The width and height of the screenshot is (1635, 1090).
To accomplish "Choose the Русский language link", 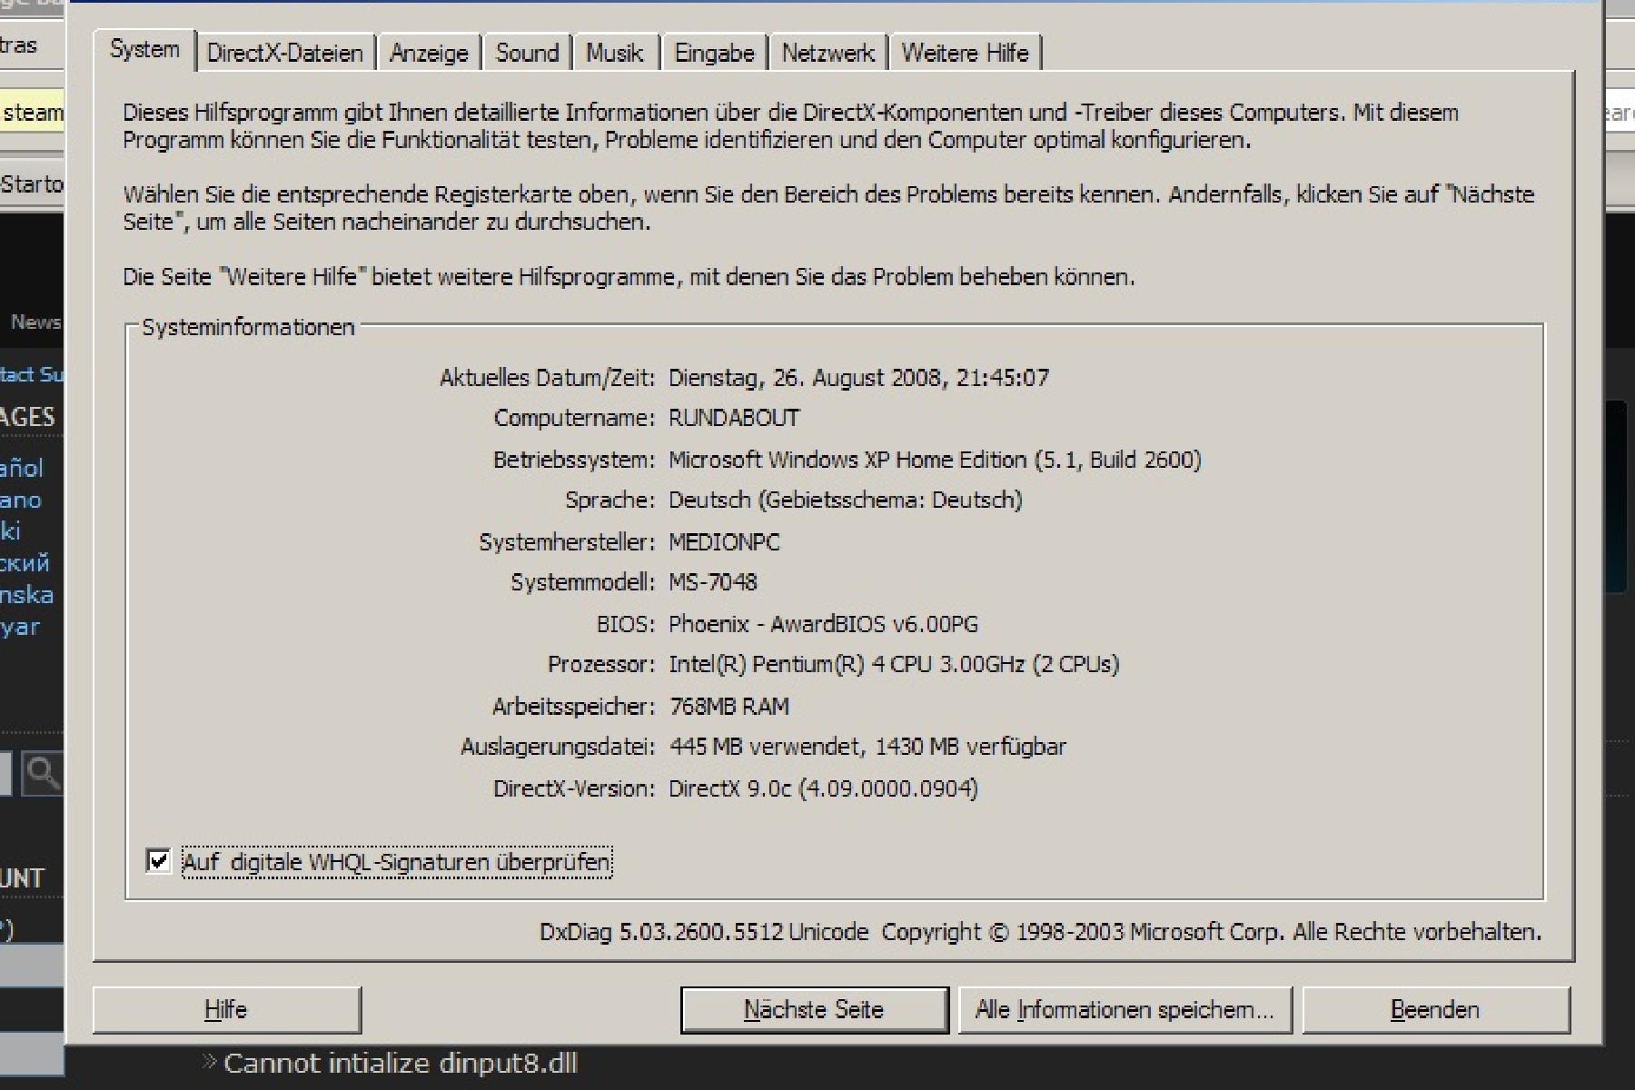I will [x=25, y=563].
